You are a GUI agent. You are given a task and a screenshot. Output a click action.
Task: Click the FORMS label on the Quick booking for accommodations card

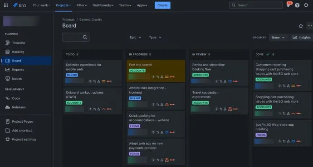135,126
